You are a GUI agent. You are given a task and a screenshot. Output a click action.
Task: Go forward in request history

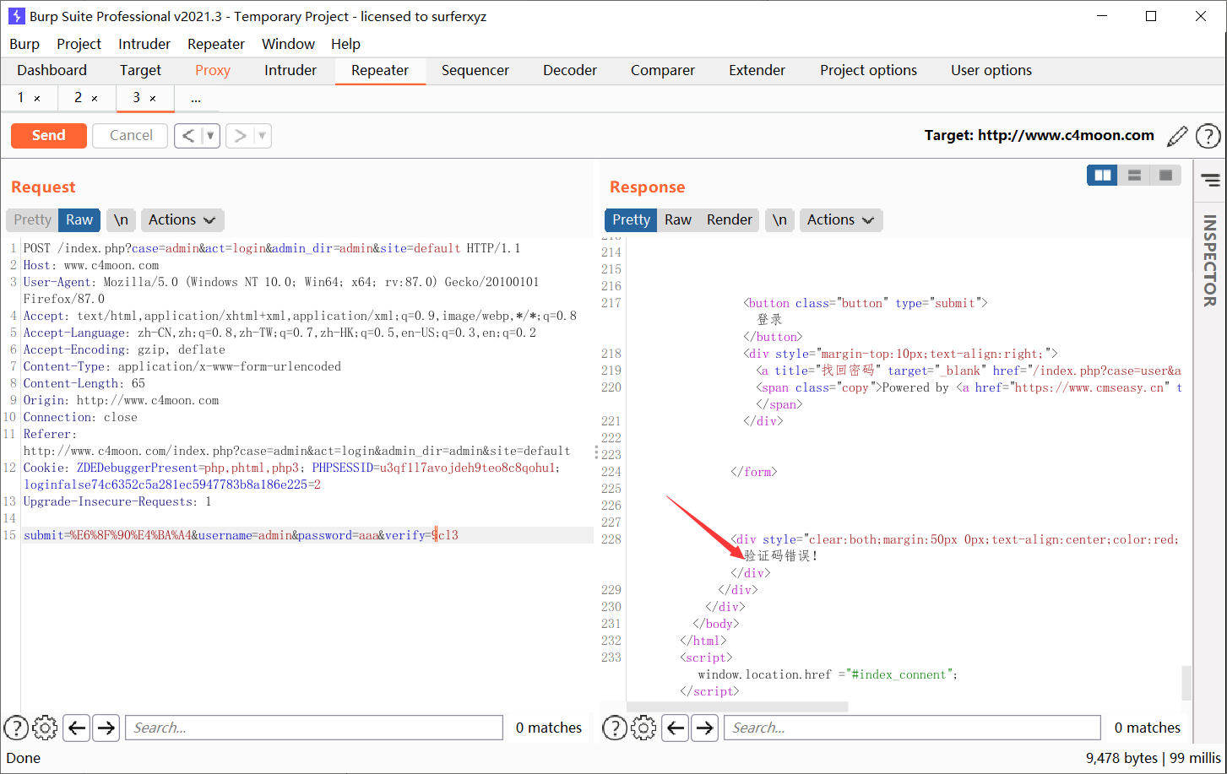click(x=240, y=136)
